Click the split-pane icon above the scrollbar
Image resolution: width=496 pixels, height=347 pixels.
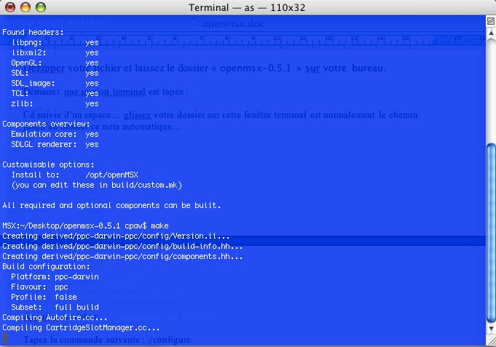pyautogui.click(x=491, y=21)
